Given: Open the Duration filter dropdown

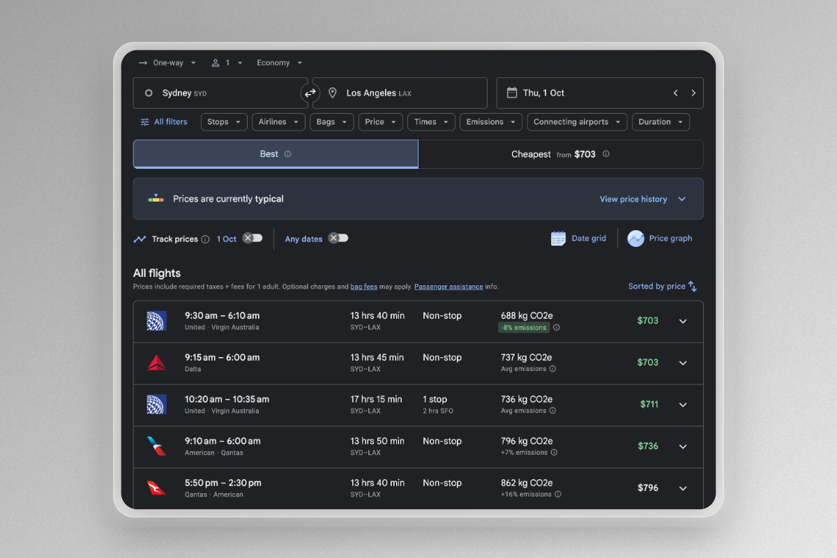Looking at the screenshot, I should 661,122.
